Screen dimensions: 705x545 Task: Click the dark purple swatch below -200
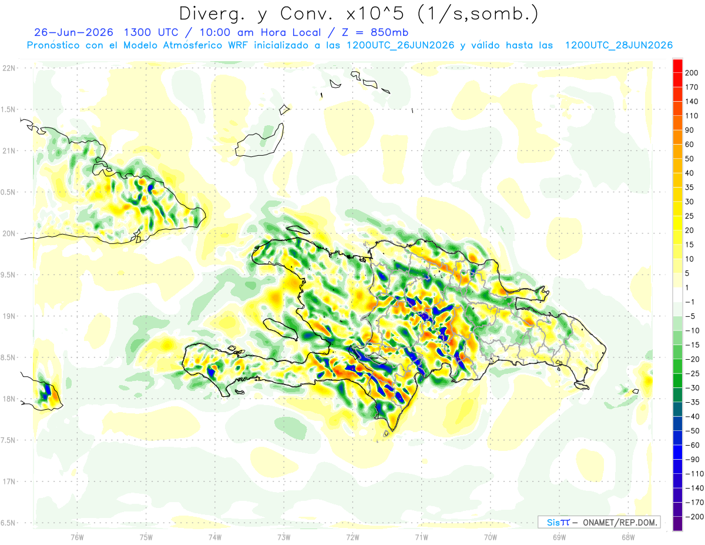tap(677, 524)
